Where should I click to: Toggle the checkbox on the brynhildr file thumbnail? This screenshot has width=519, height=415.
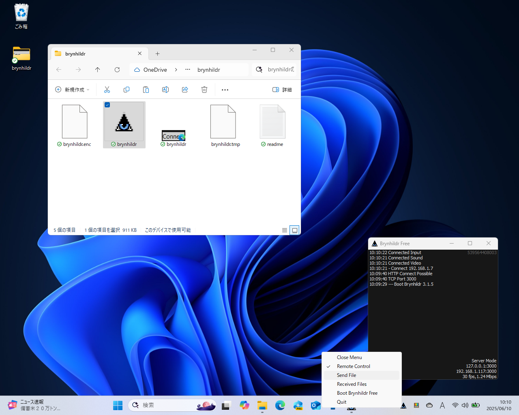pos(107,105)
